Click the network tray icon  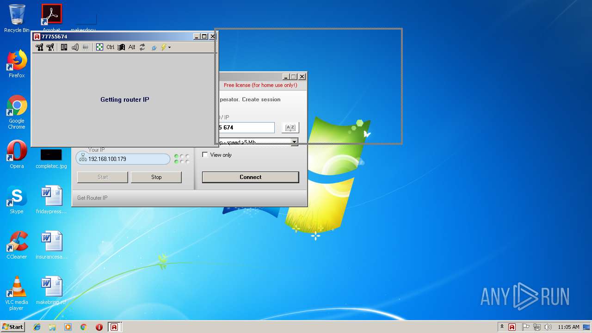[x=537, y=327]
